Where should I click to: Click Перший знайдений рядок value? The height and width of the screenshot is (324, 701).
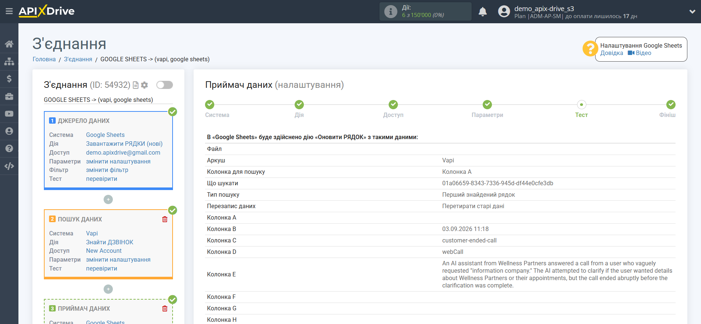pyautogui.click(x=478, y=194)
